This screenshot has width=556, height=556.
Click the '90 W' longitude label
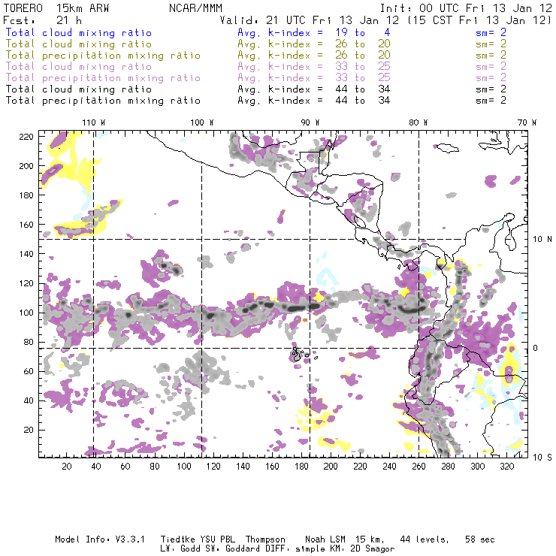pyautogui.click(x=310, y=122)
